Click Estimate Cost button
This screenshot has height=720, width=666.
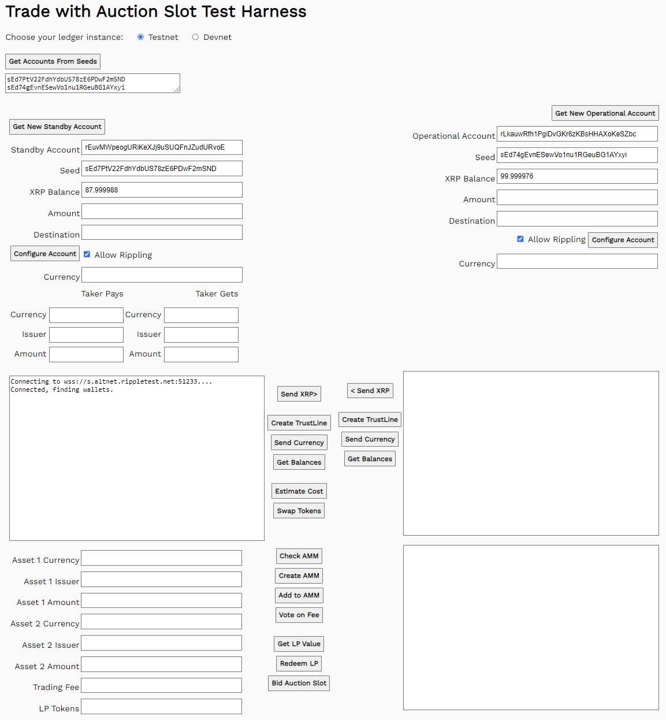299,491
